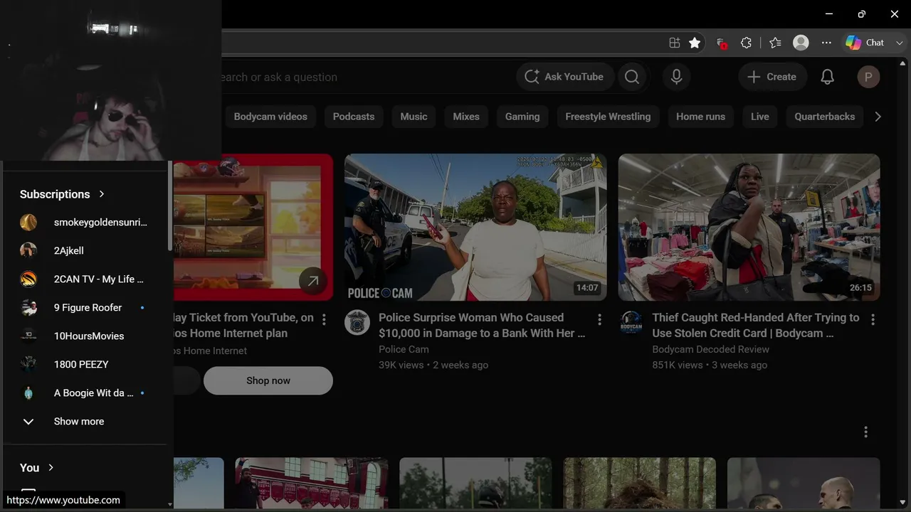The image size is (911, 512).
Task: Click the browser profile avatar icon
Action: coord(801,43)
